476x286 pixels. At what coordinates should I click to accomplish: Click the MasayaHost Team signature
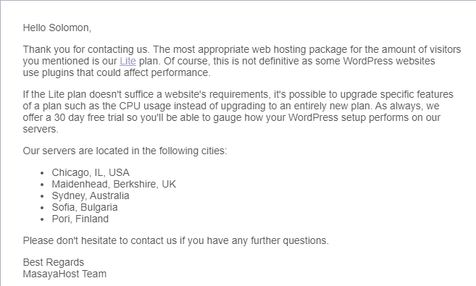click(64, 274)
